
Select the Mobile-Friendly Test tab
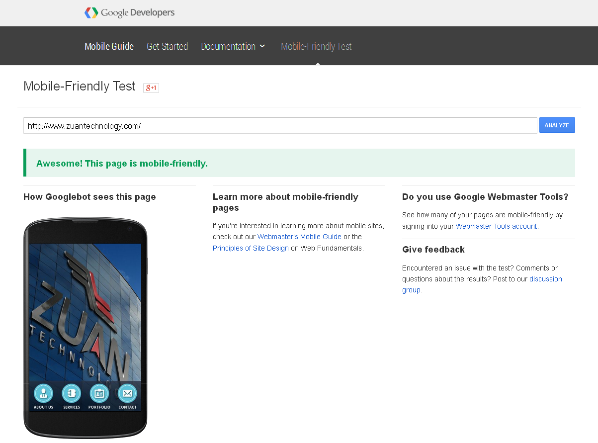point(316,46)
